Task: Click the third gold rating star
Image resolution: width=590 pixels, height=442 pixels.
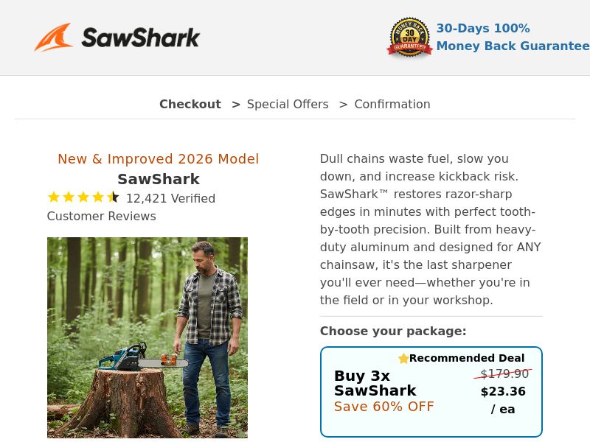Action: (x=83, y=197)
